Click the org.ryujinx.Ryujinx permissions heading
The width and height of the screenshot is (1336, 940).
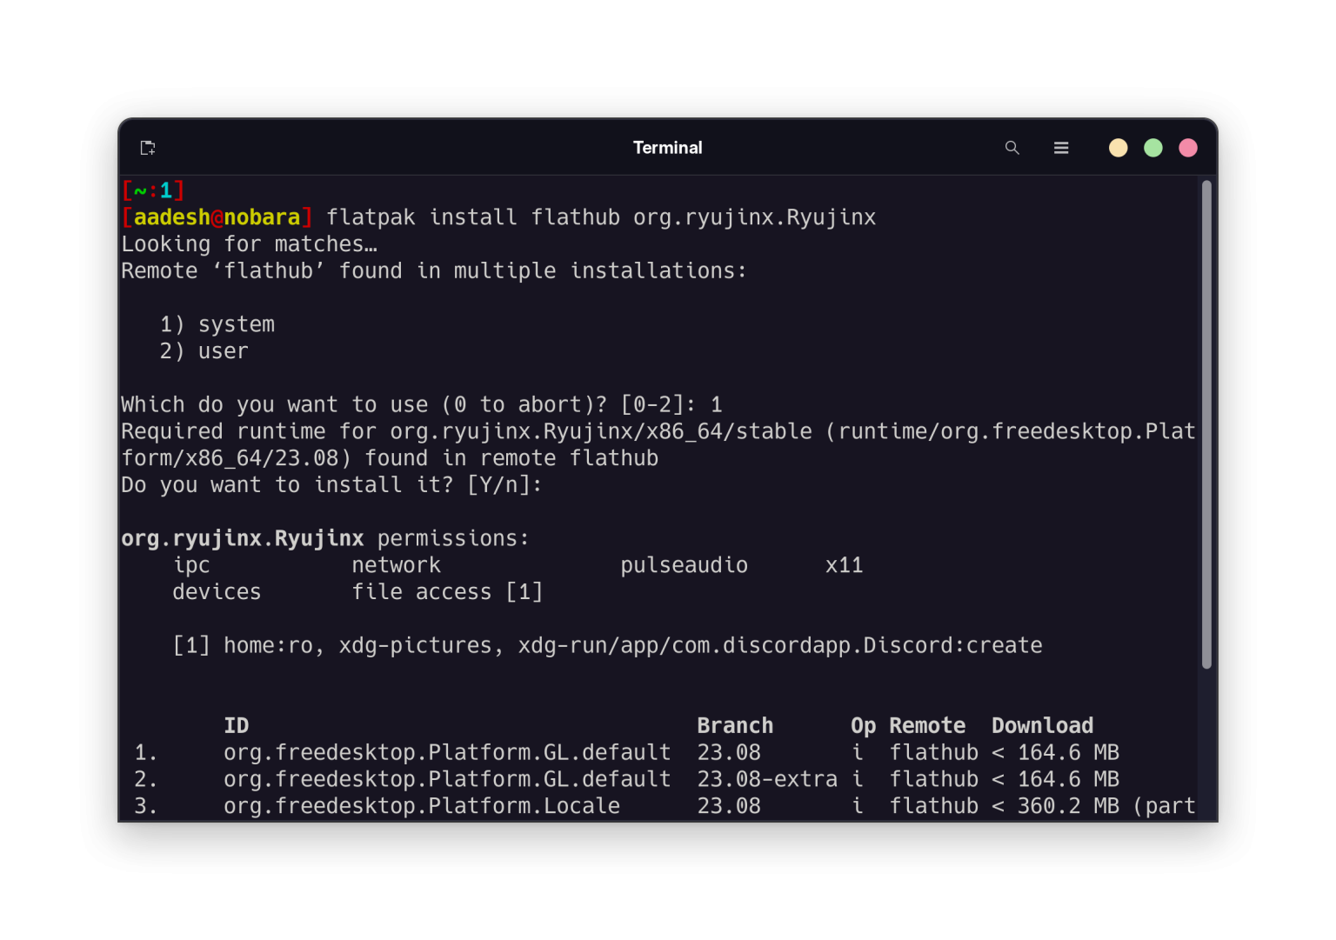point(324,537)
